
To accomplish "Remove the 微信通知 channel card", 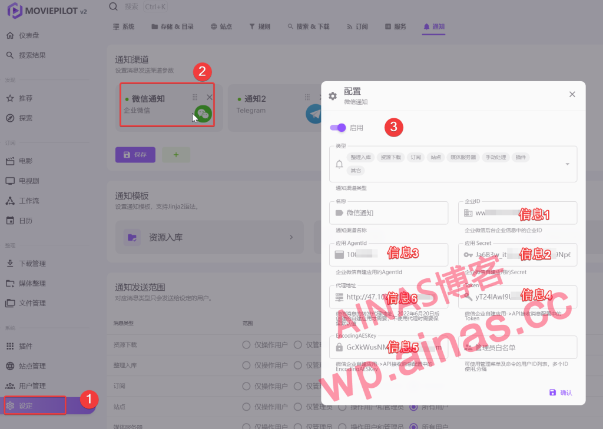I will pos(209,97).
